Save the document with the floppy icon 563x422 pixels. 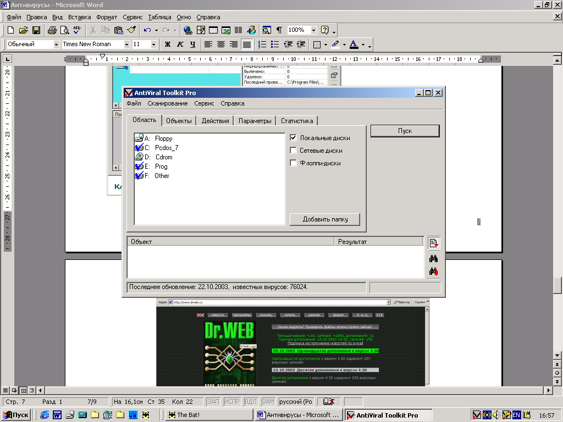pyautogui.click(x=36, y=30)
